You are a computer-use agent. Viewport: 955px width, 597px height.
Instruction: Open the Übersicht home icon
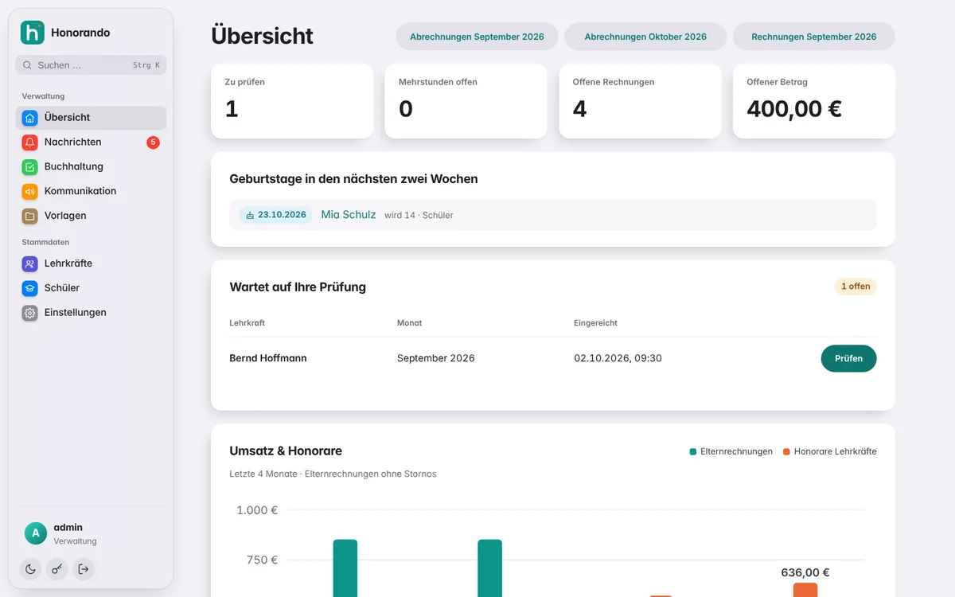click(30, 118)
